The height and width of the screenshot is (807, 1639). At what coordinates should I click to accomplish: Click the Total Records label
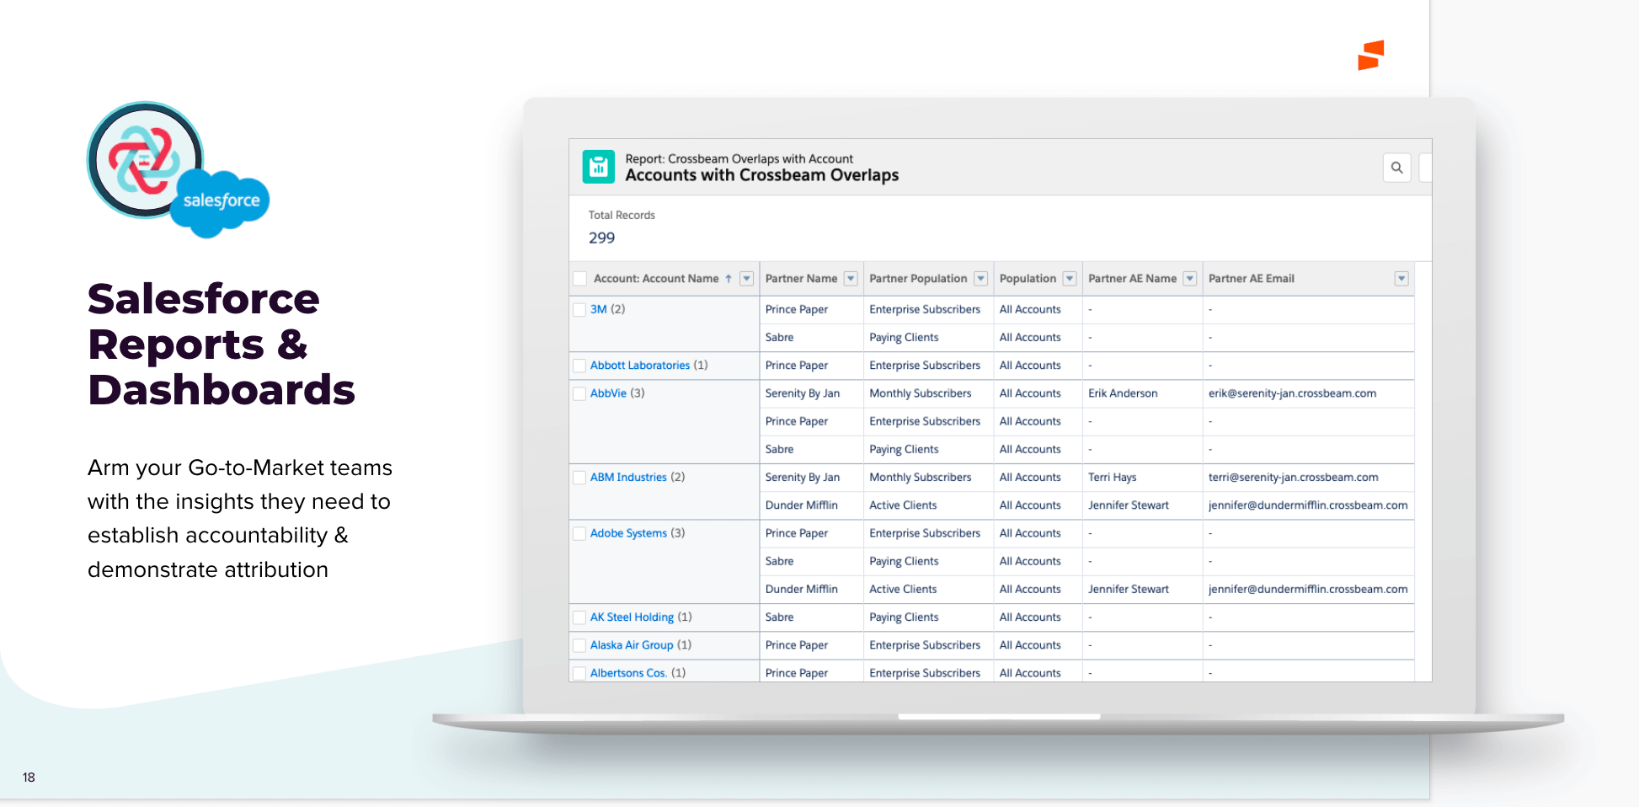point(622,216)
